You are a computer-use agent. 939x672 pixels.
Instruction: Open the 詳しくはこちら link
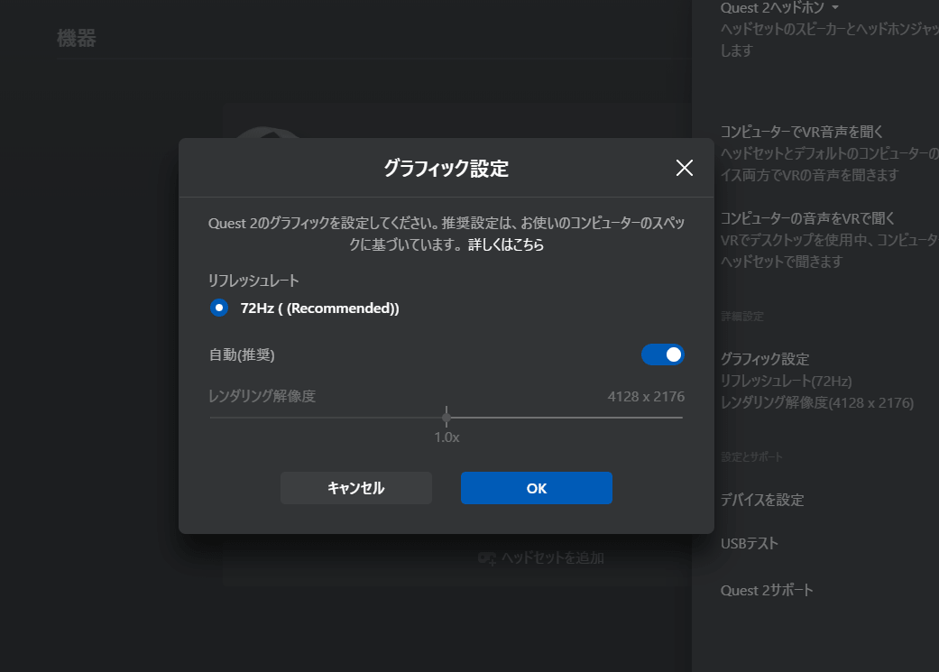click(506, 244)
